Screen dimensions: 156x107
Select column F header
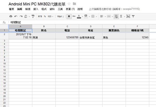(137, 26)
